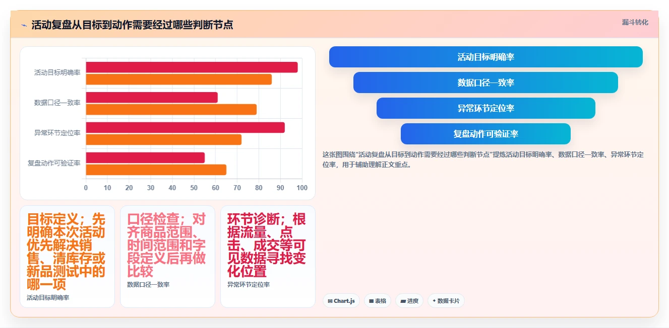Click the orange bar for 复盘动作可验证率
The width and height of the screenshot is (669, 328).
coord(156,170)
